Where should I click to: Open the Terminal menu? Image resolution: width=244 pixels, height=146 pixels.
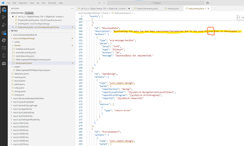click(52, 3)
